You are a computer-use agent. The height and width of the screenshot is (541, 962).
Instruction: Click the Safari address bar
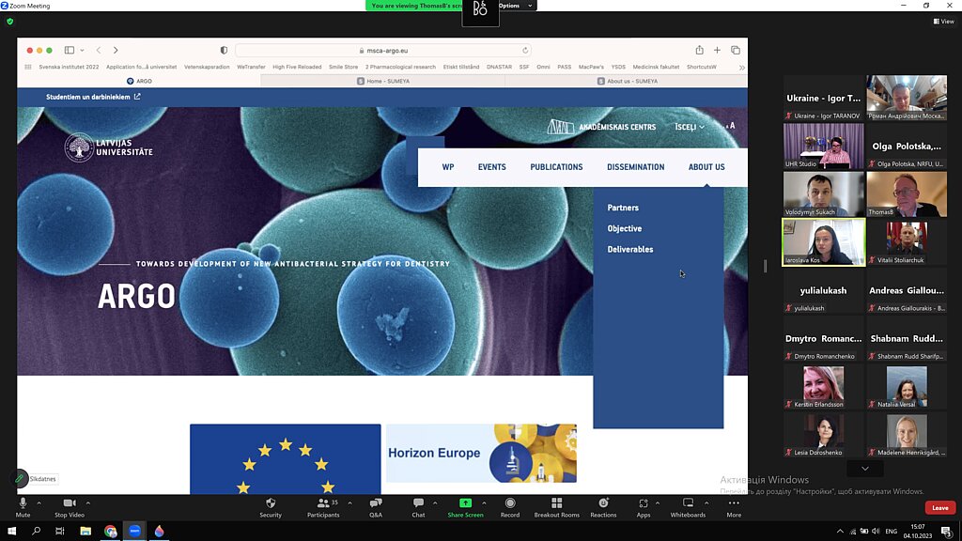[x=383, y=51]
